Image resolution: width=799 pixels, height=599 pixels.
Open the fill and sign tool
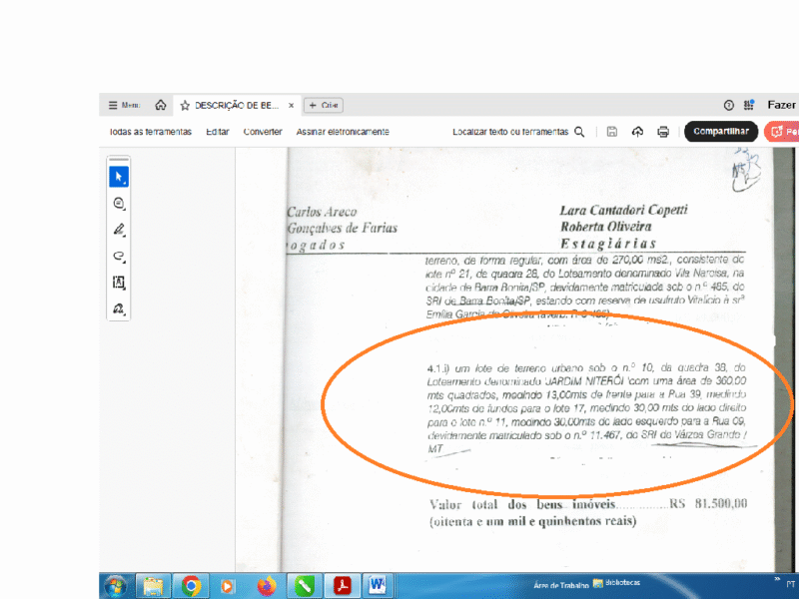coord(119,309)
